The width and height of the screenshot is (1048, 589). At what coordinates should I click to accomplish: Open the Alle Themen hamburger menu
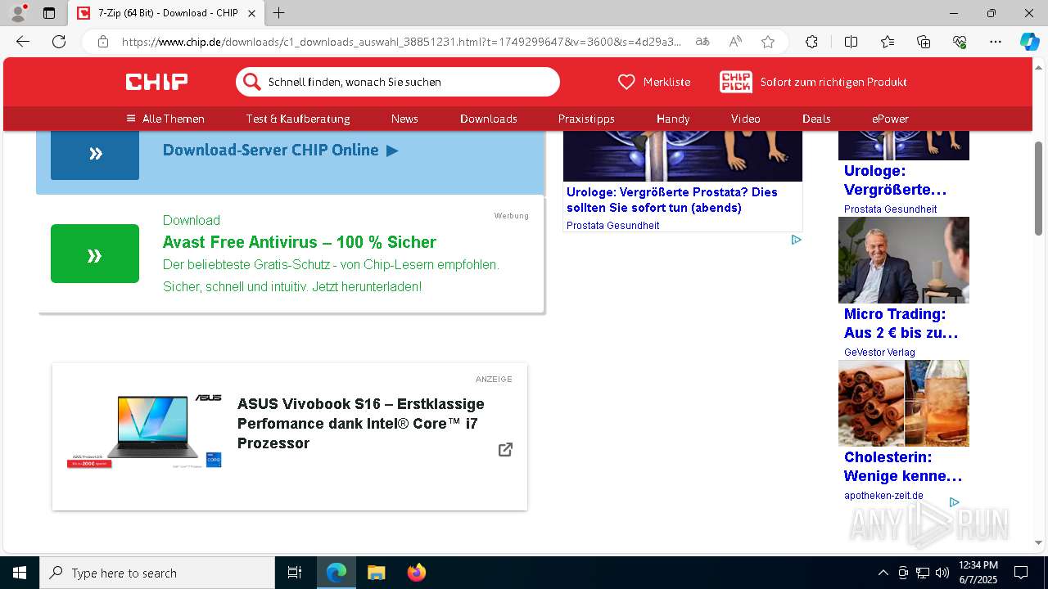[165, 119]
